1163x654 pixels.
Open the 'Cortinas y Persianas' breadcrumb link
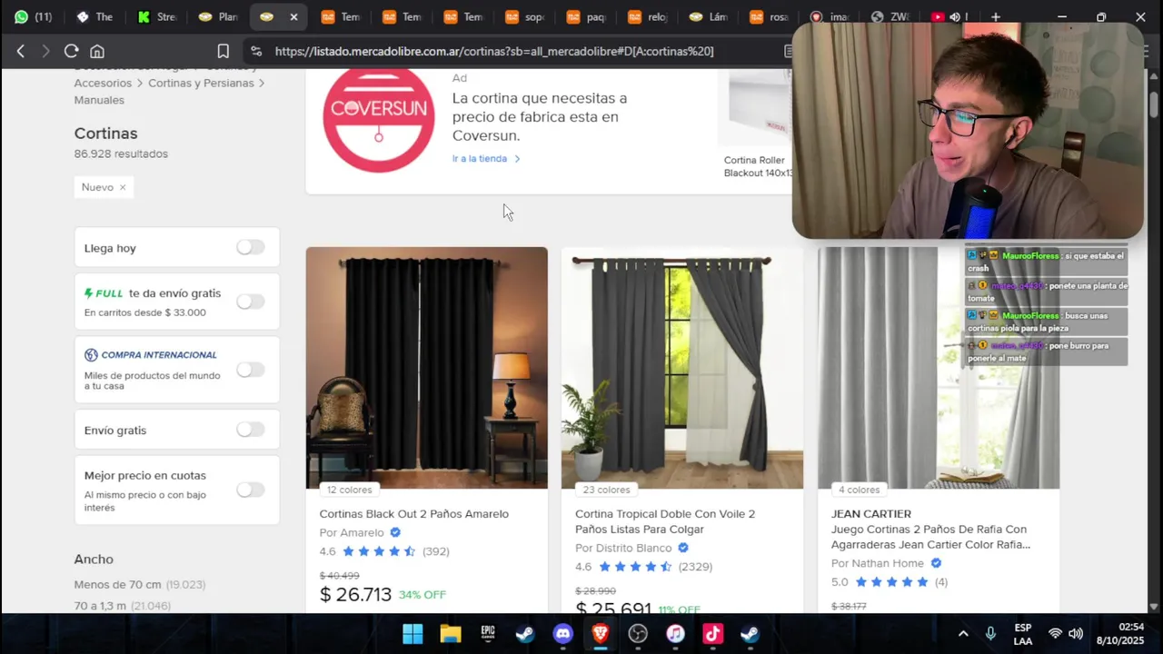tap(201, 83)
